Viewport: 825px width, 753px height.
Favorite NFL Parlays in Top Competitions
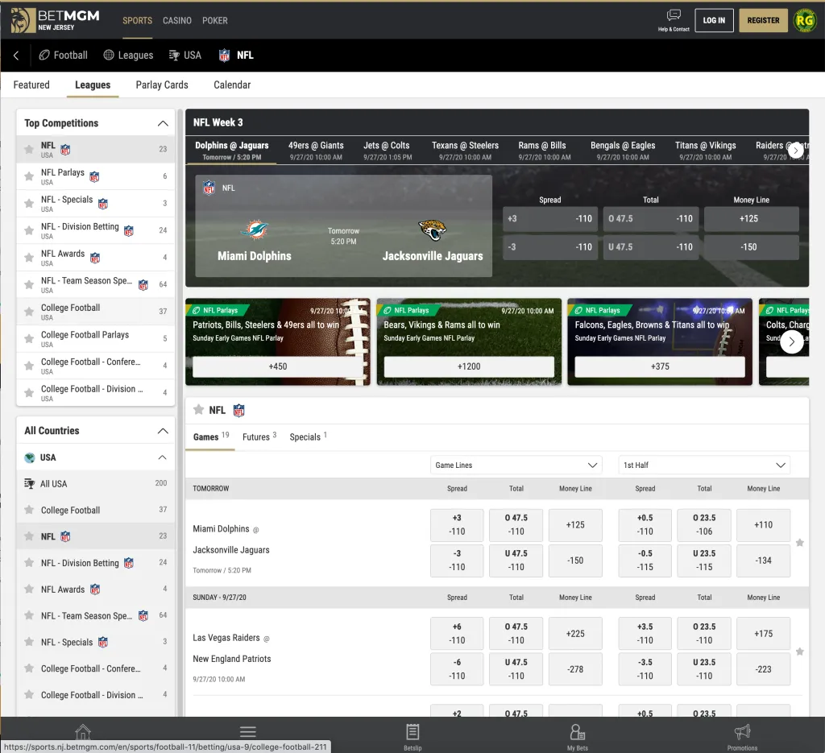click(x=29, y=176)
